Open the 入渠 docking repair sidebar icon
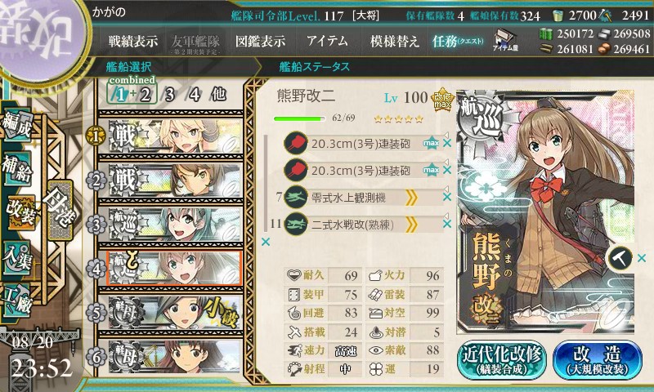This screenshot has width=654, height=392. [x=17, y=257]
